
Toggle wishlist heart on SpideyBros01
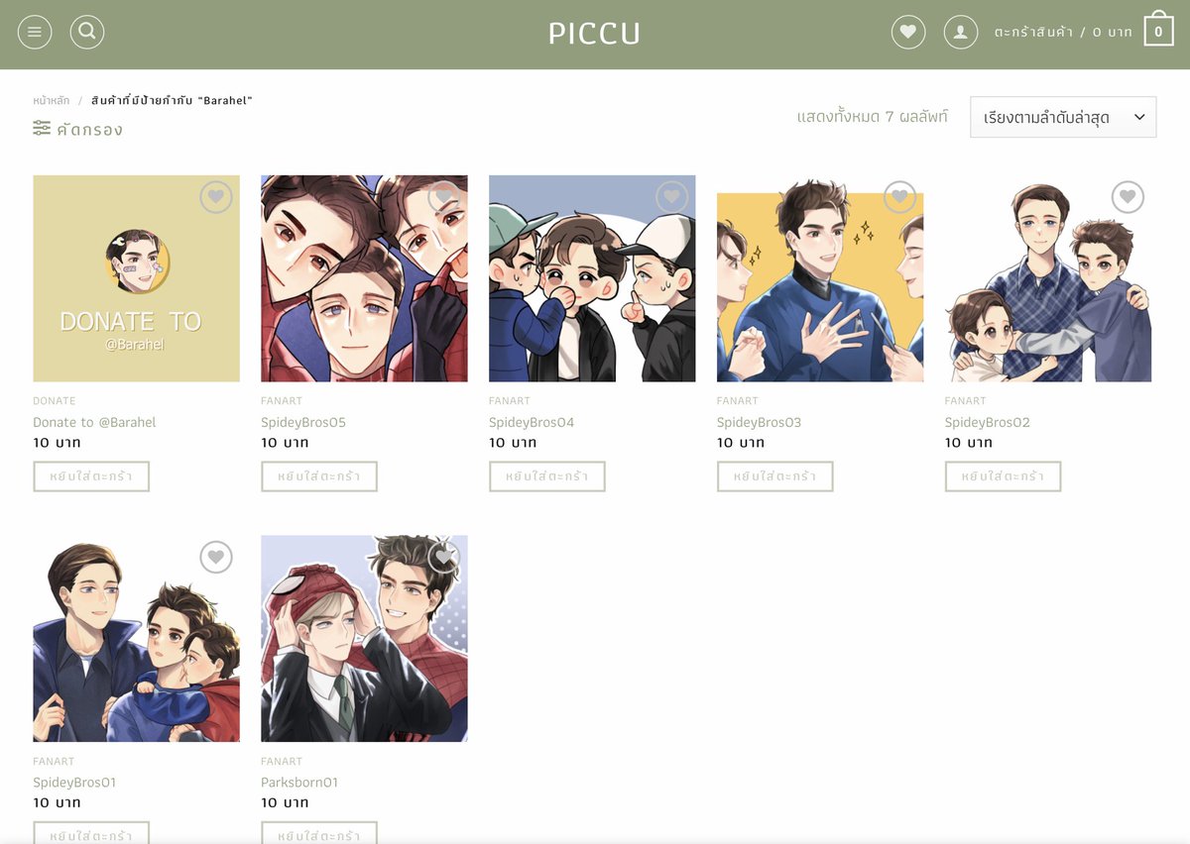216,557
